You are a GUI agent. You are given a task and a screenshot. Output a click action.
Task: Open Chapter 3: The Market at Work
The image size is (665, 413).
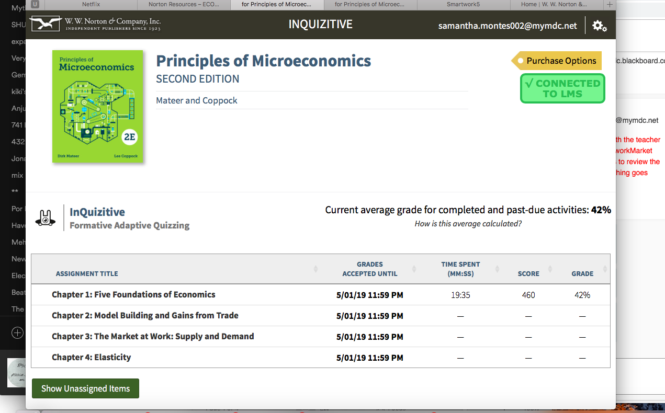pos(153,336)
